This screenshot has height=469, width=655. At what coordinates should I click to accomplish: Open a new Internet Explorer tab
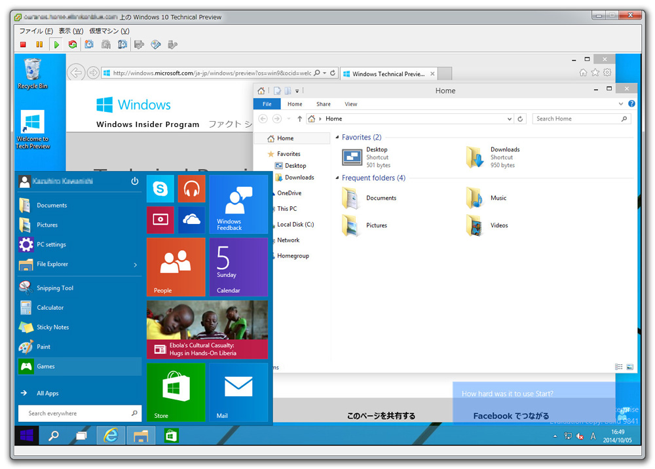(445, 74)
